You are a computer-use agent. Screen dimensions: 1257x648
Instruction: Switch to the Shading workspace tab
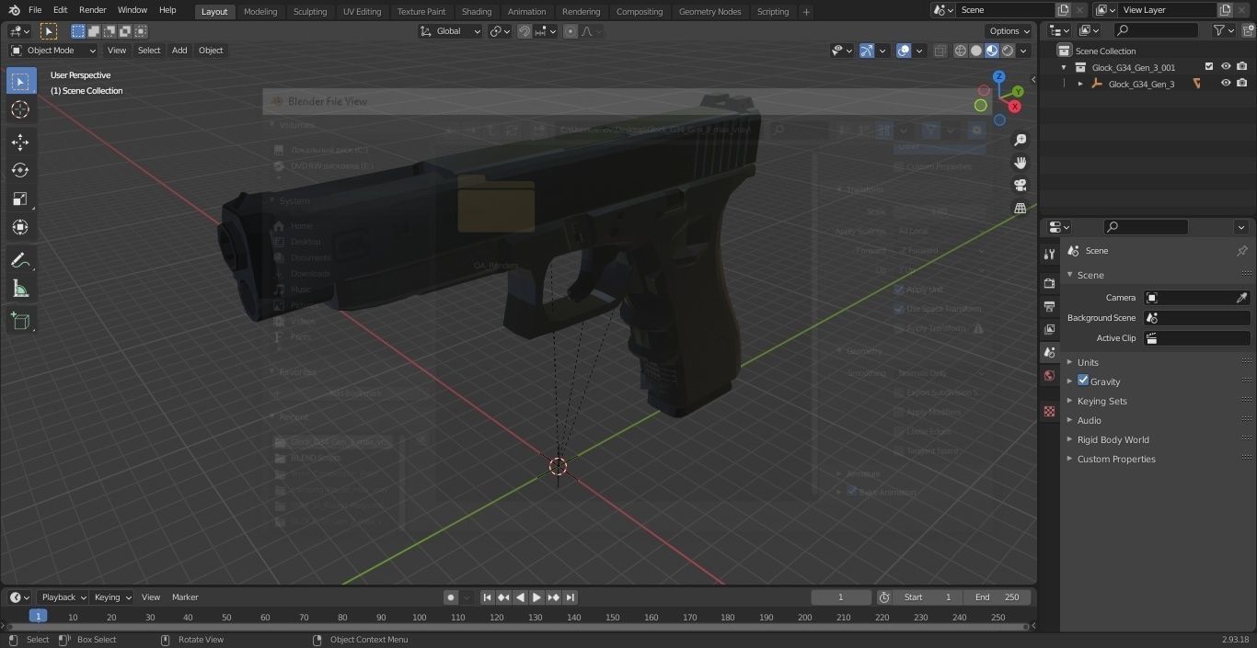point(477,11)
